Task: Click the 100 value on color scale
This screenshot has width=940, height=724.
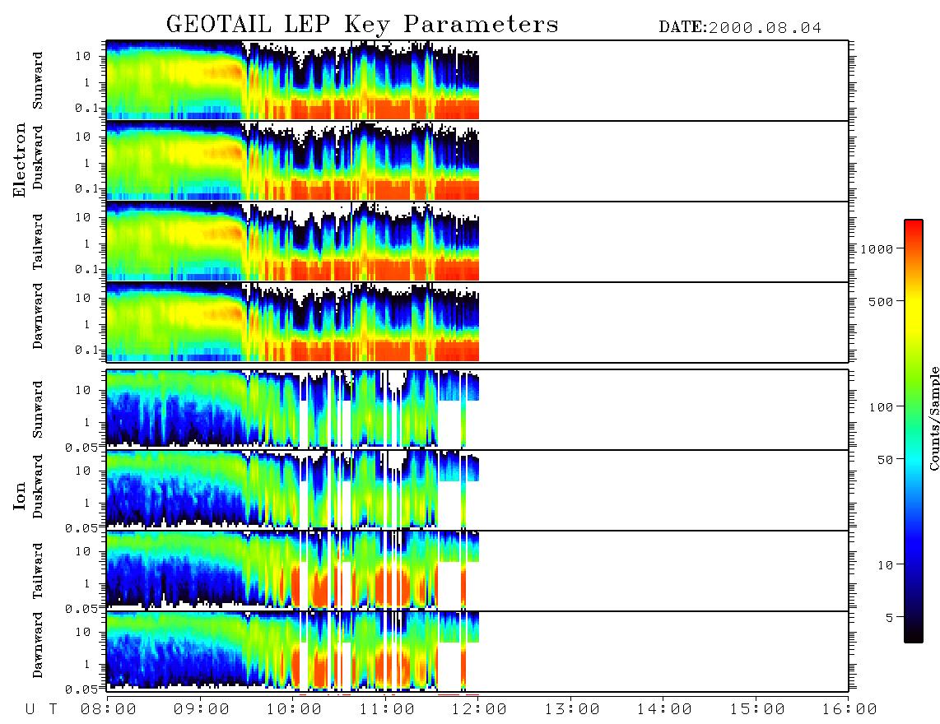Action: point(881,407)
